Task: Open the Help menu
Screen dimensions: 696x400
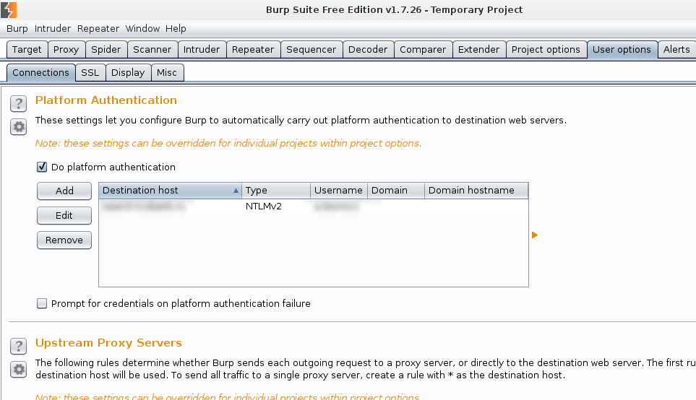Action: click(x=176, y=29)
